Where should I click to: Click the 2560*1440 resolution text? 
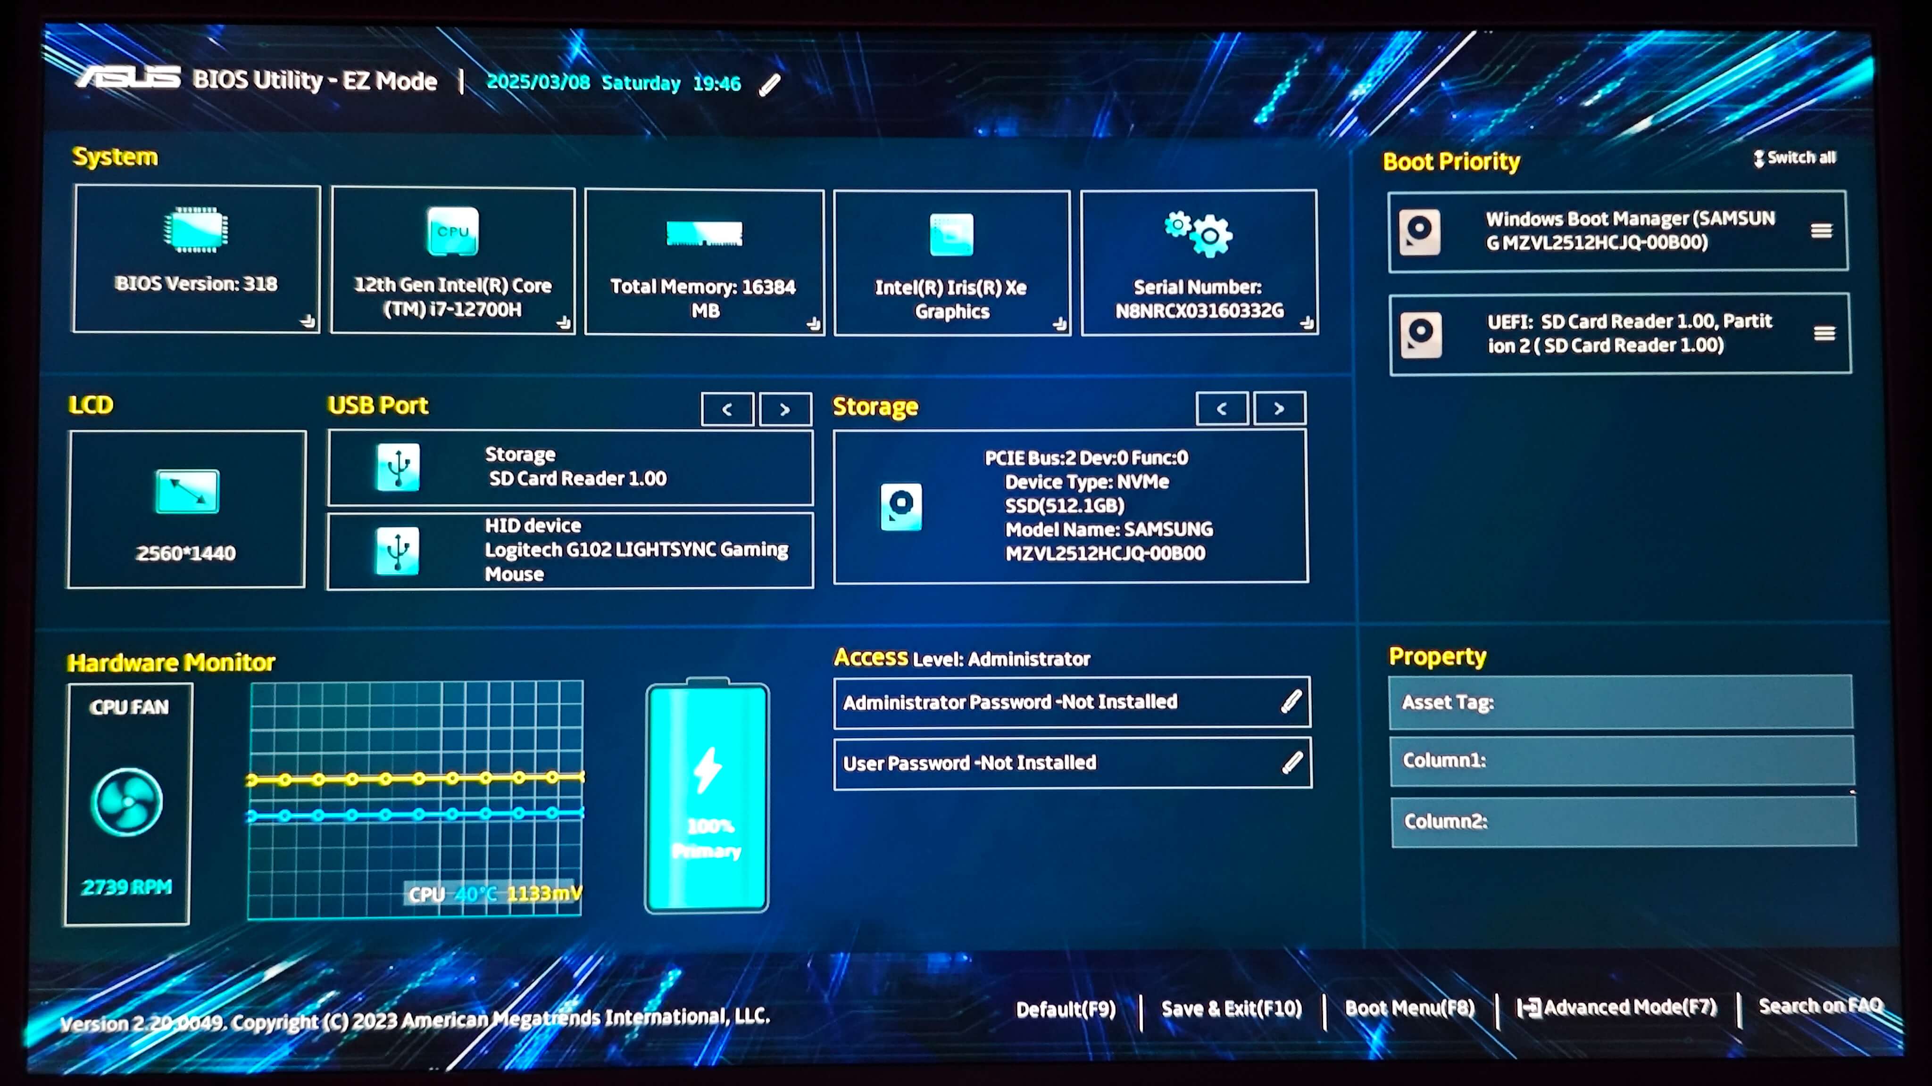186,553
